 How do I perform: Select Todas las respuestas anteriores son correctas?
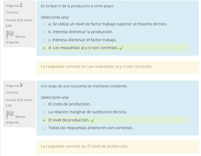[44, 128]
